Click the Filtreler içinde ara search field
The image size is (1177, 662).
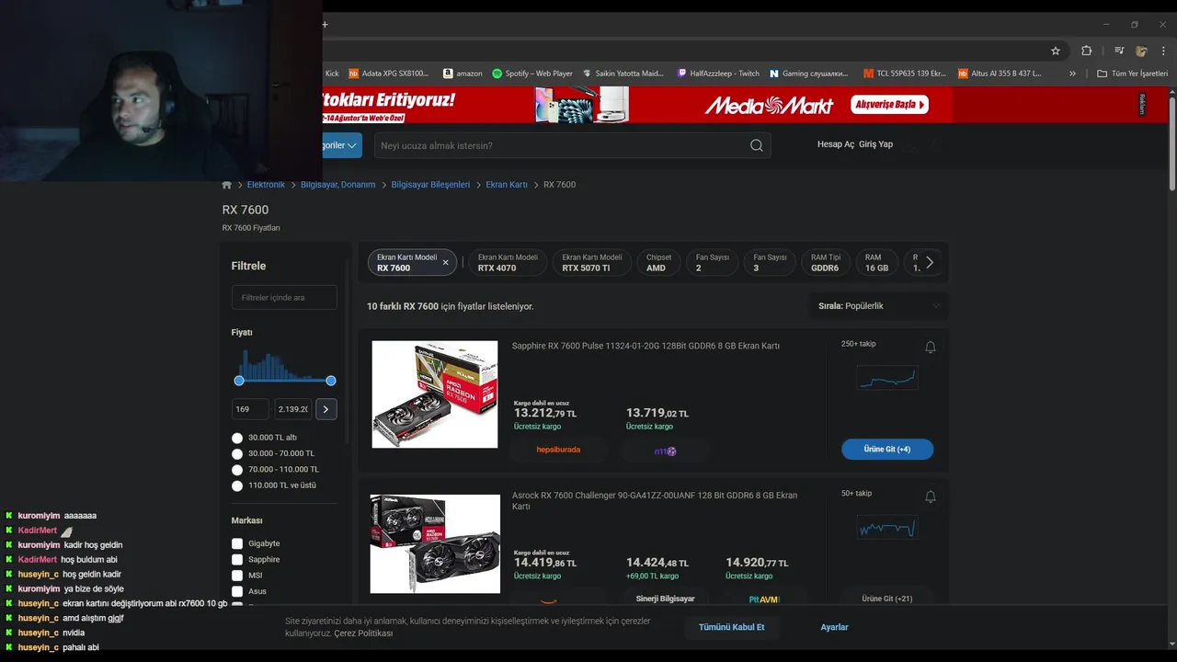pyautogui.click(x=284, y=298)
